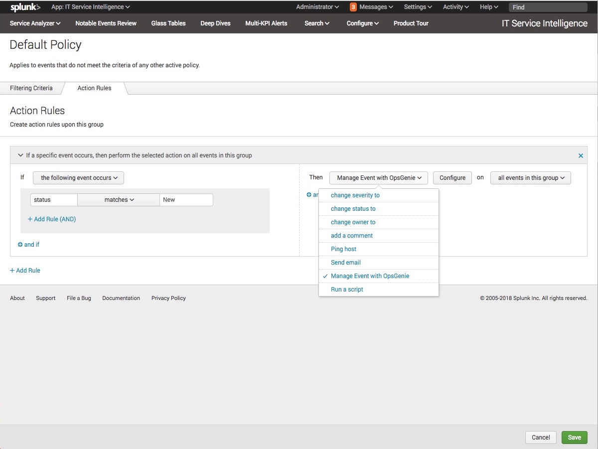Open the App: IT Service Intelligence dropdown
The height and width of the screenshot is (449, 598).
(x=91, y=7)
